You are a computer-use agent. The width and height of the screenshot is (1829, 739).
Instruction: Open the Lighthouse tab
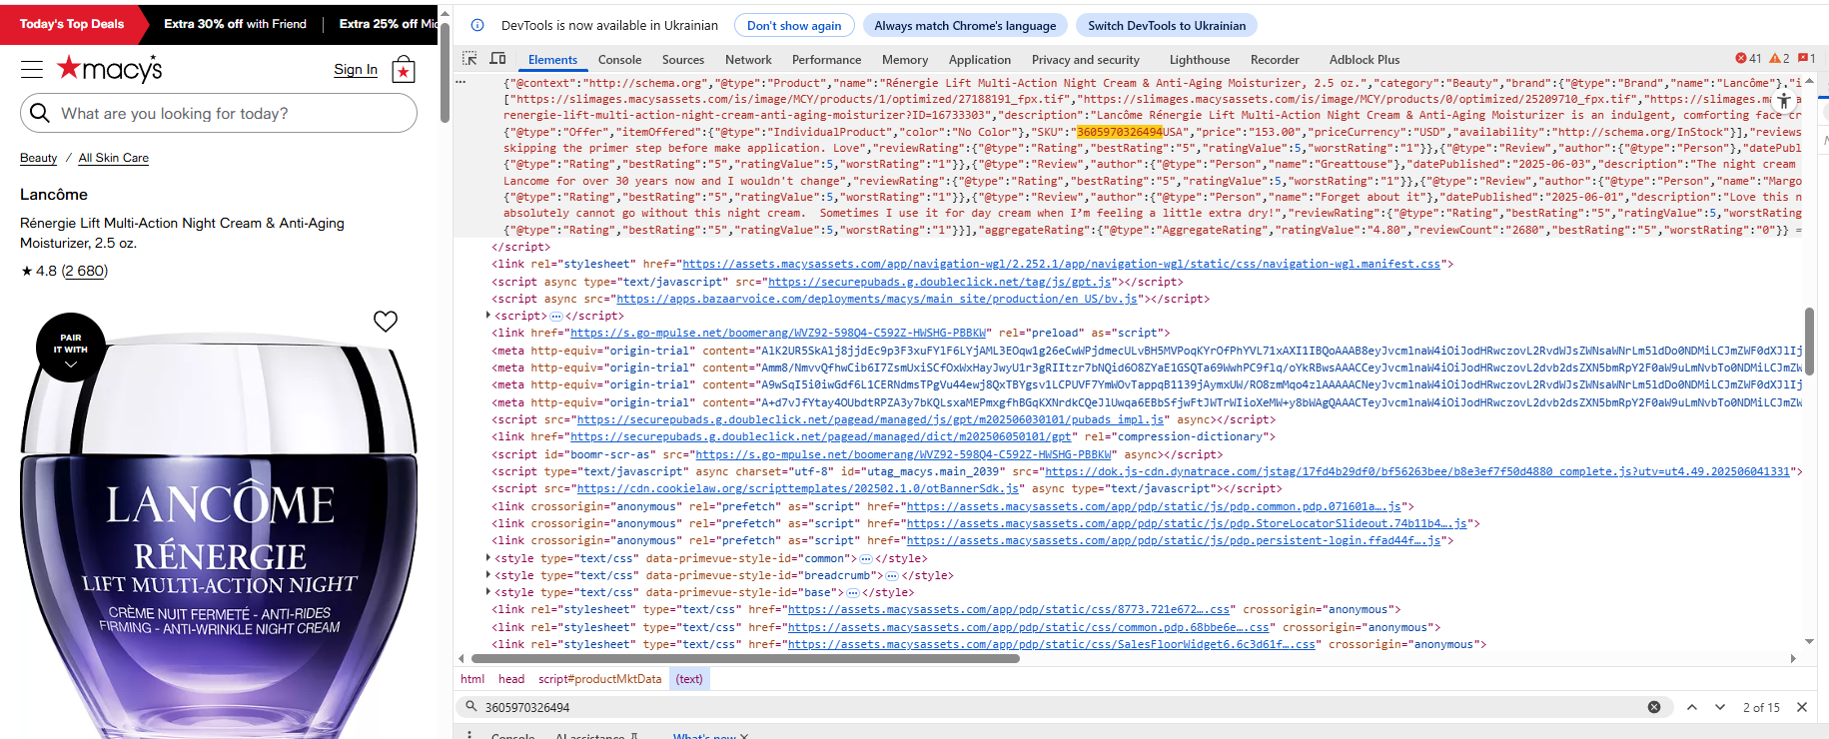(x=1200, y=60)
